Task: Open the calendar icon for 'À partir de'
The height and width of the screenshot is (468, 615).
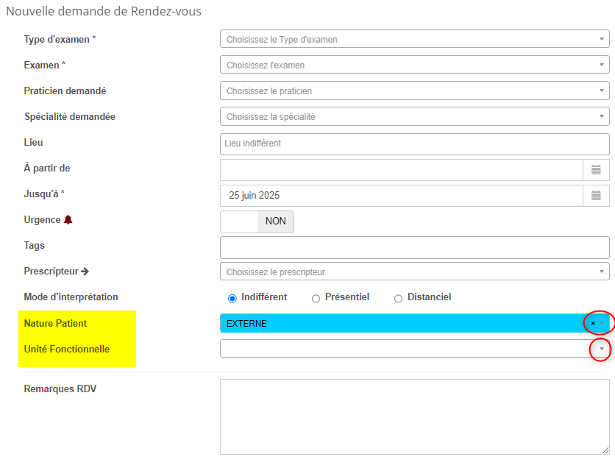Action: [596, 170]
